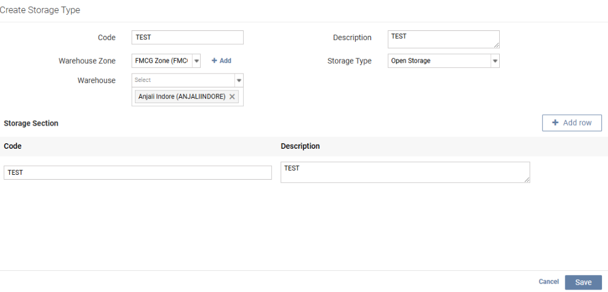Viewport: 608px width, 292px height.
Task: Click the Description column header in Storage Section
Action: tap(300, 146)
